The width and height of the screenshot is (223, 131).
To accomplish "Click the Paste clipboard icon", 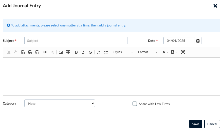I will [23, 52].
